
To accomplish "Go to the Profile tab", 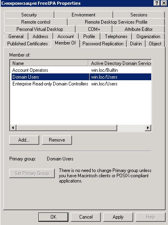I will (x=89, y=36).
